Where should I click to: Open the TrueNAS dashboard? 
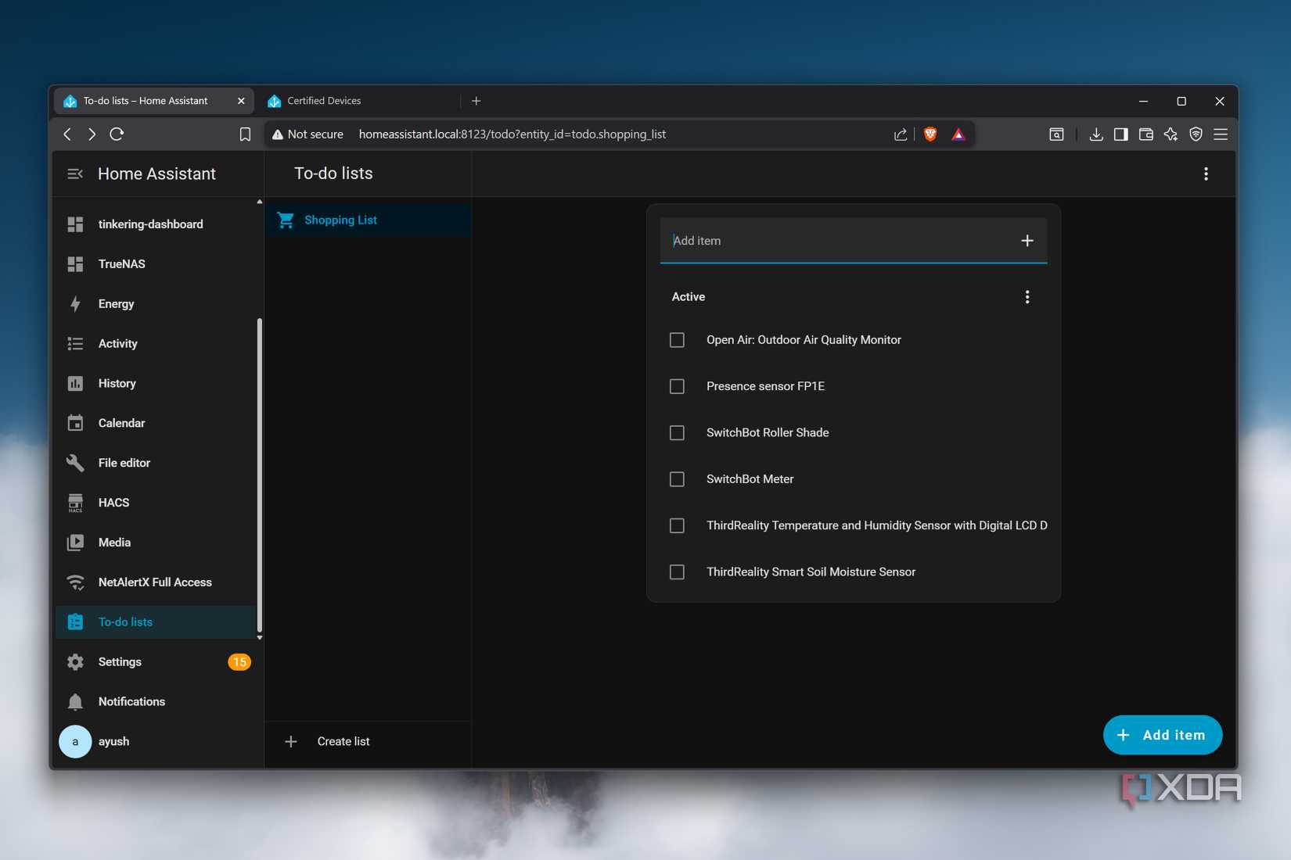(156, 264)
